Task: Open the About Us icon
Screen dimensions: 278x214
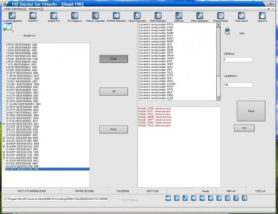Action: tap(262, 17)
